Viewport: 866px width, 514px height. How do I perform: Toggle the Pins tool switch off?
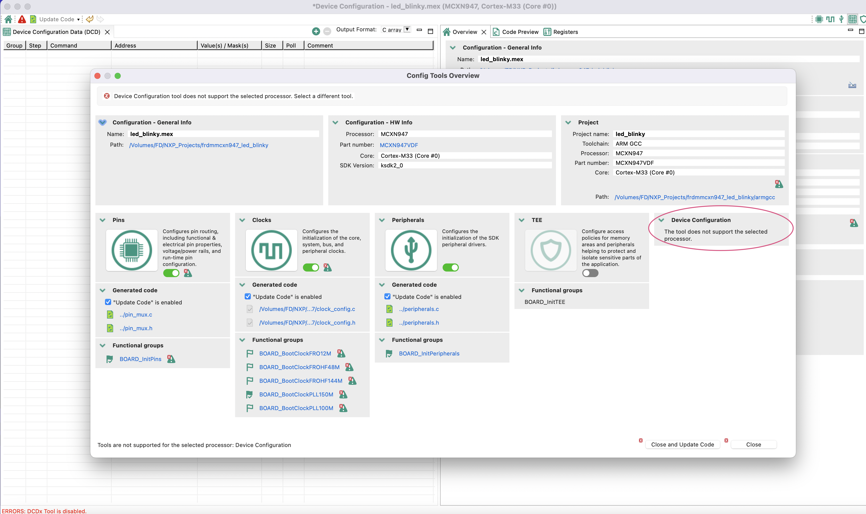pos(171,273)
